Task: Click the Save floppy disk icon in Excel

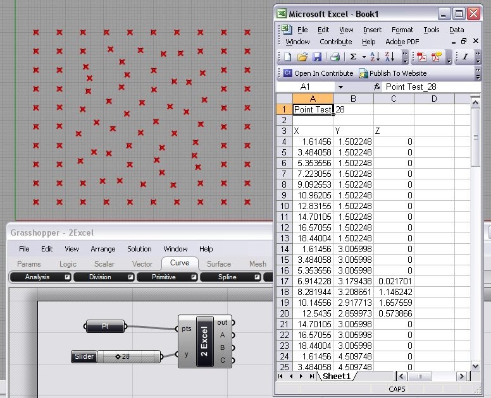Action: click(317, 57)
